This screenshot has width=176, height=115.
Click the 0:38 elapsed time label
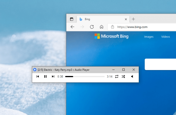click(60, 77)
